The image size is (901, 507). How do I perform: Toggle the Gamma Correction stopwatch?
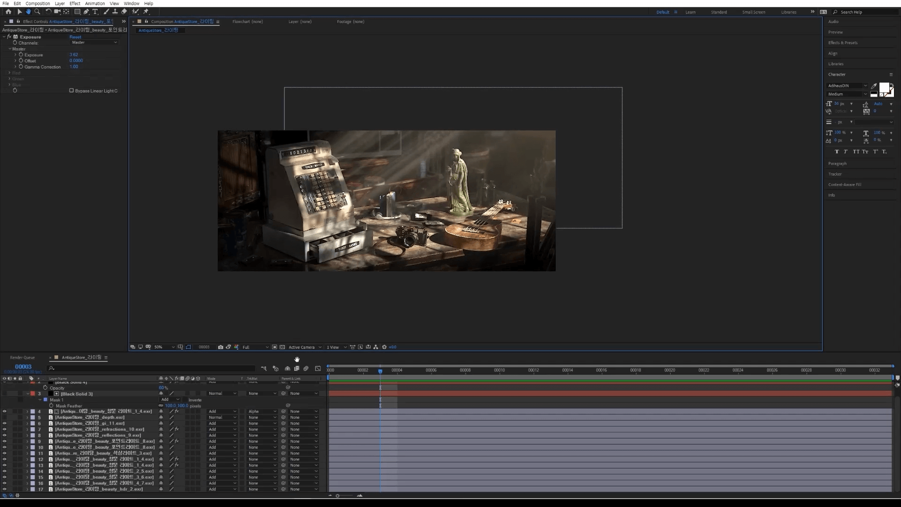click(21, 67)
